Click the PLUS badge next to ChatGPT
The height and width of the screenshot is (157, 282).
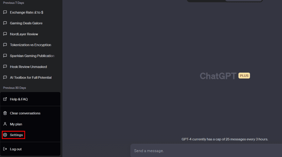pyautogui.click(x=244, y=76)
